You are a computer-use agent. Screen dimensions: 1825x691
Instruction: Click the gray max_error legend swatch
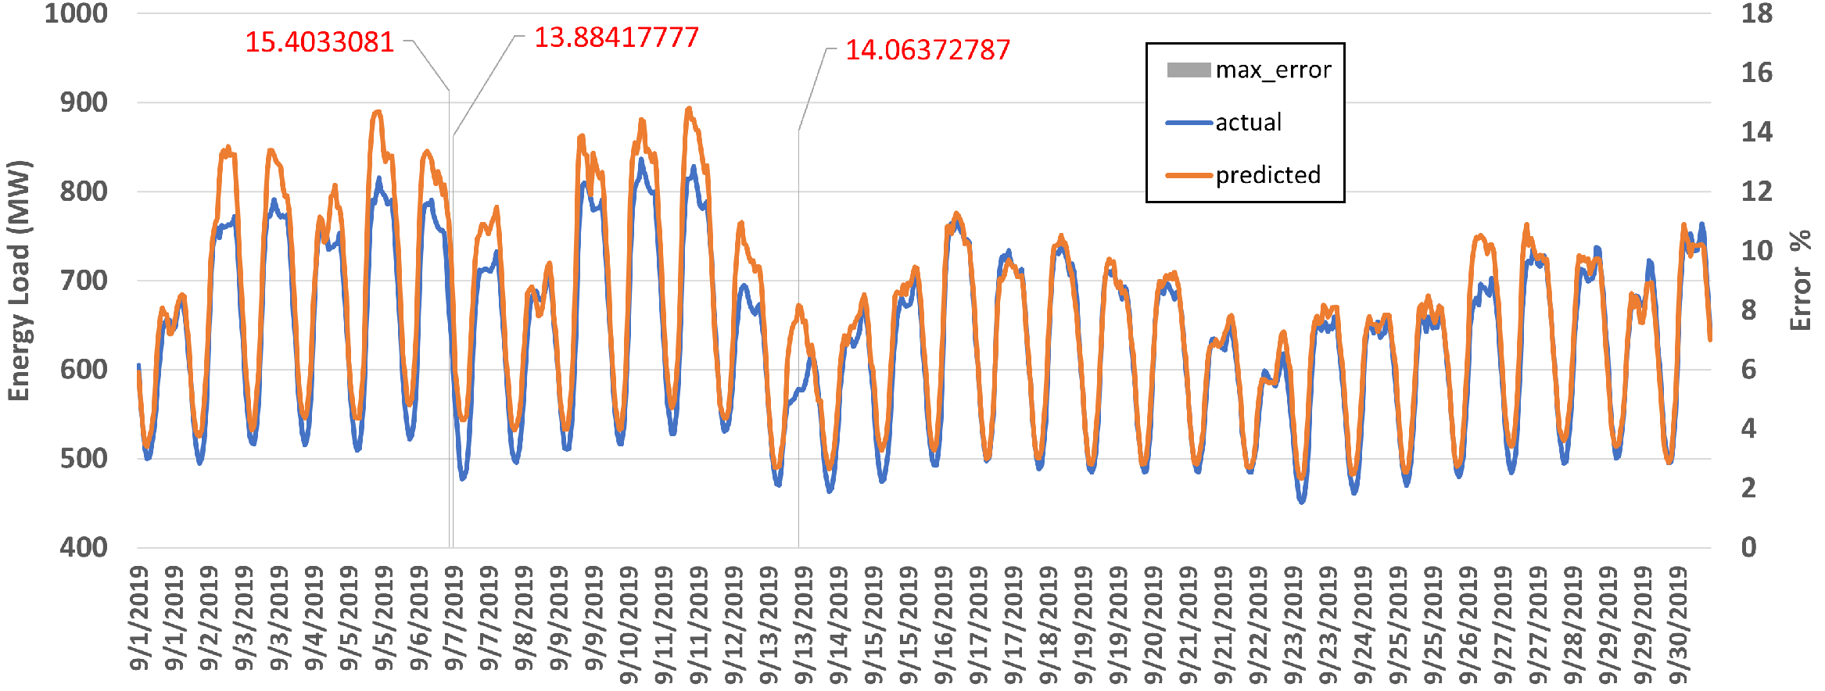pyautogui.click(x=1189, y=70)
